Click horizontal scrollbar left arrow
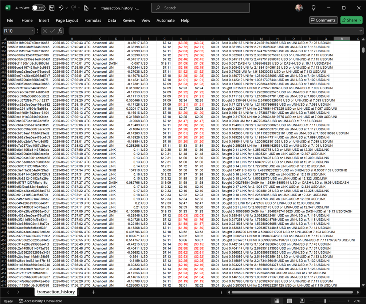The image size is (366, 304). [229, 292]
